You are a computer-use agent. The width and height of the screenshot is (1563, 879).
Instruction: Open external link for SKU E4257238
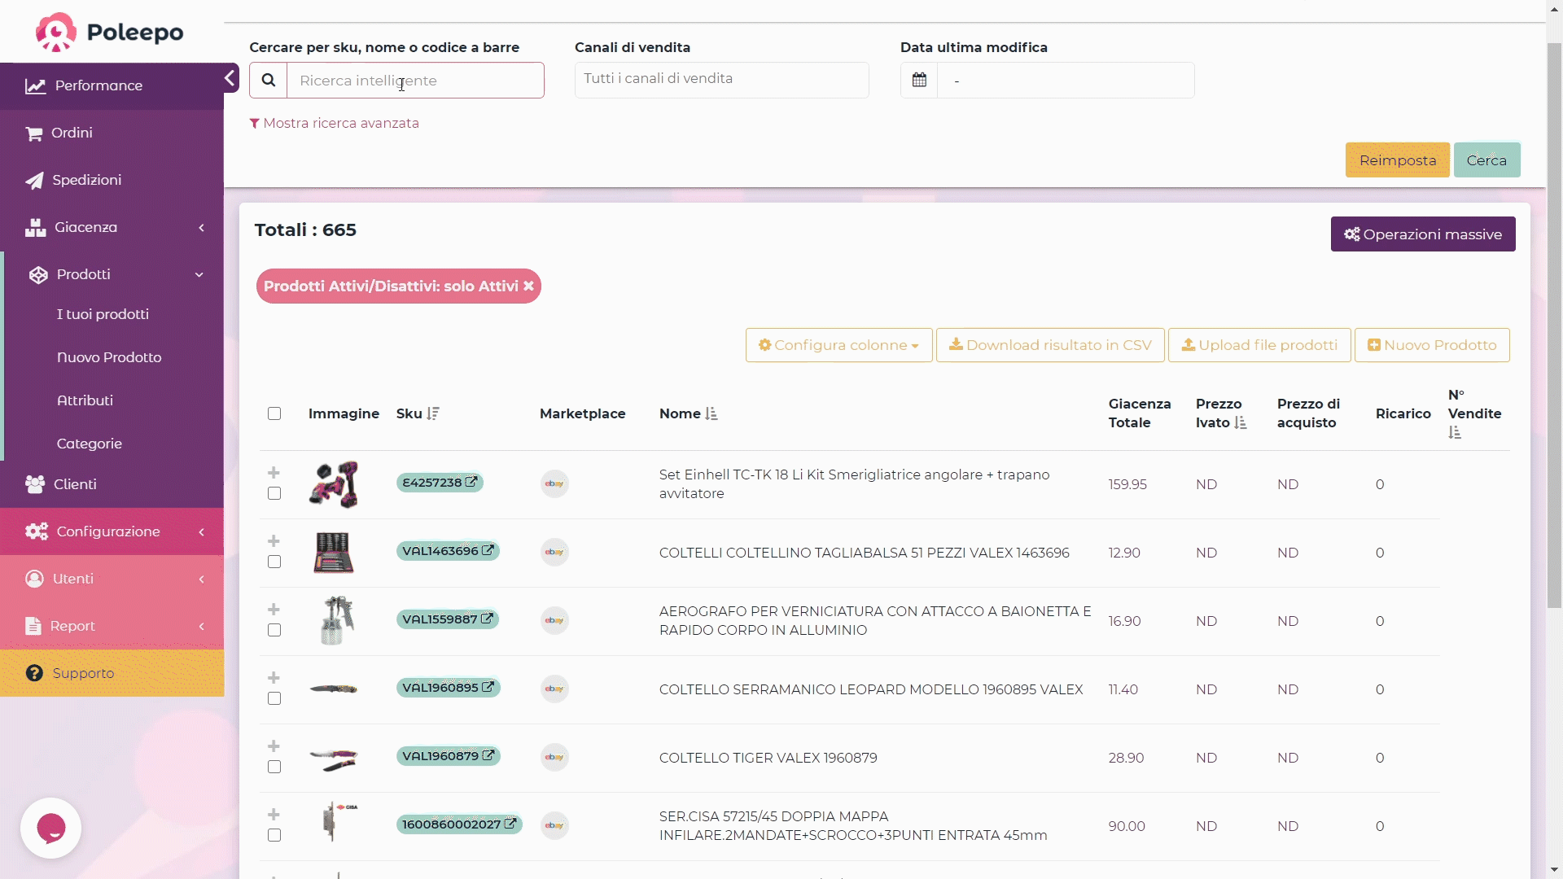click(471, 482)
